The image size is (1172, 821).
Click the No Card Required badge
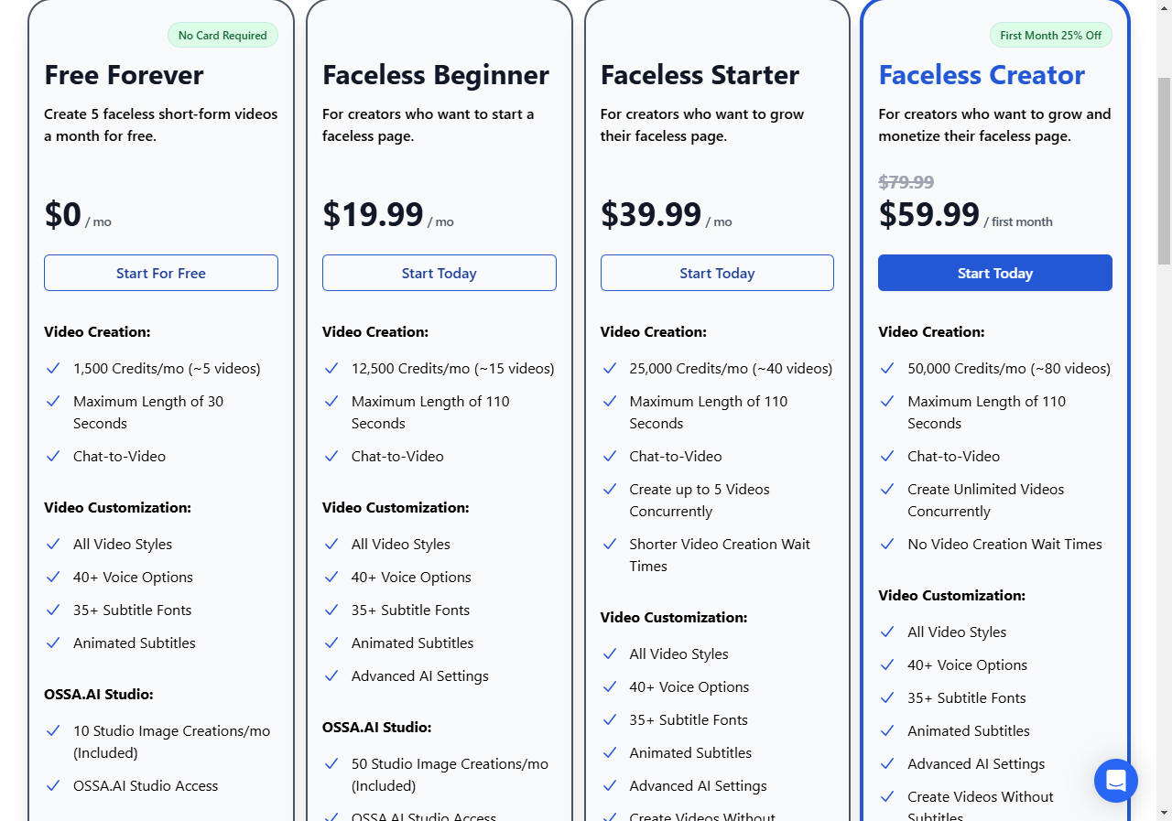tap(222, 35)
